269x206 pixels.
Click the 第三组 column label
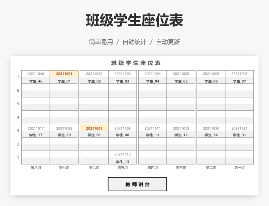pyautogui.click(x=181, y=168)
